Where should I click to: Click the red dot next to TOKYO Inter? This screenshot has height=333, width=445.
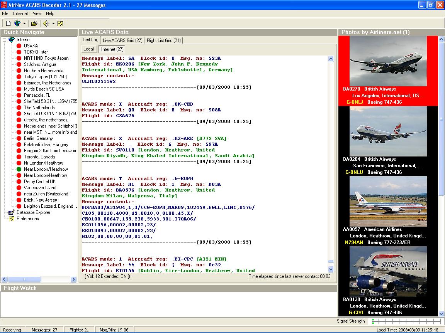click(19, 52)
